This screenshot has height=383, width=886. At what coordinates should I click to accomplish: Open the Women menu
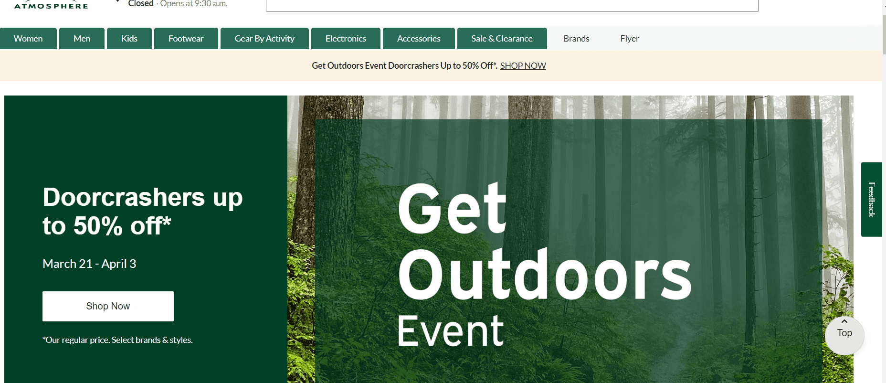[28, 39]
